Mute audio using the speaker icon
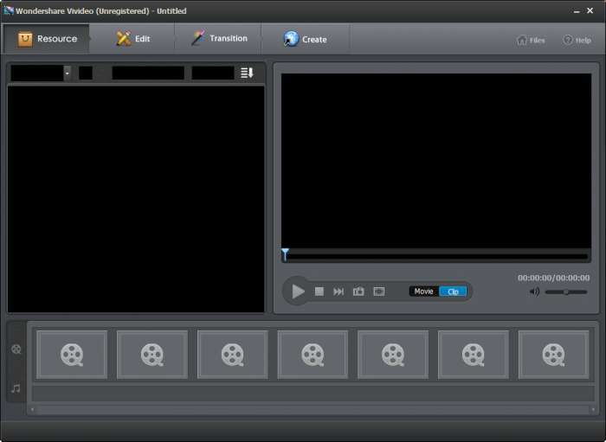 point(534,291)
